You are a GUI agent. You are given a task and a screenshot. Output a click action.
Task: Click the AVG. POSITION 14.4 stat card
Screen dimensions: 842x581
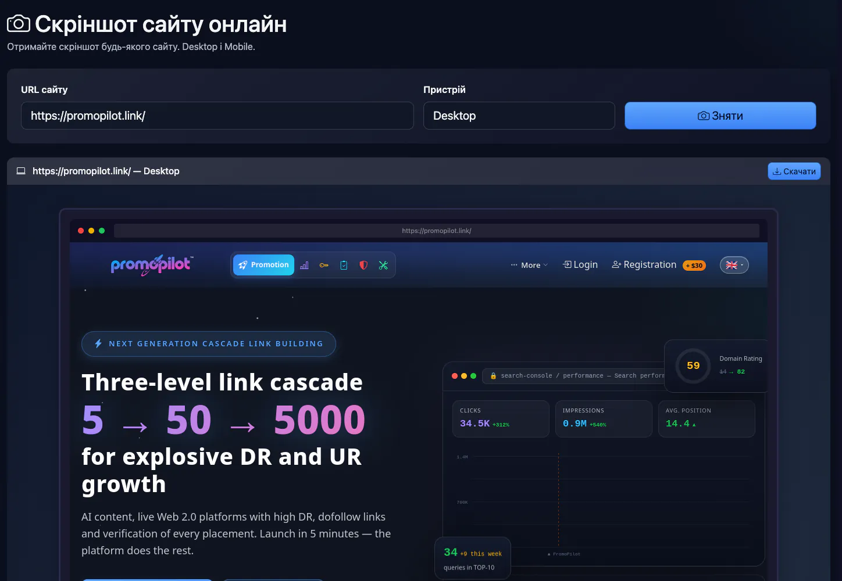pyautogui.click(x=707, y=419)
